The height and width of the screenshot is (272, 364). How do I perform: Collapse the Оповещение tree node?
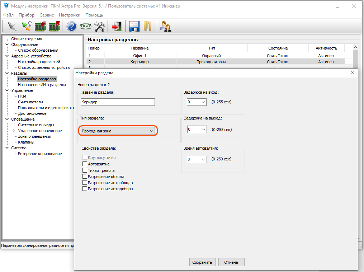tap(7, 119)
